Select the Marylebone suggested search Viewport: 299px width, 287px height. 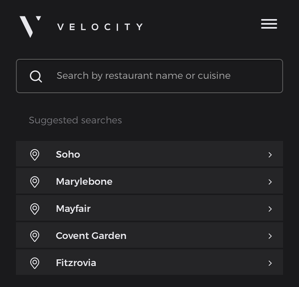[149, 181]
